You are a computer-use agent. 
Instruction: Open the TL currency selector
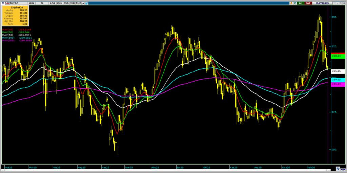tap(42, 3)
